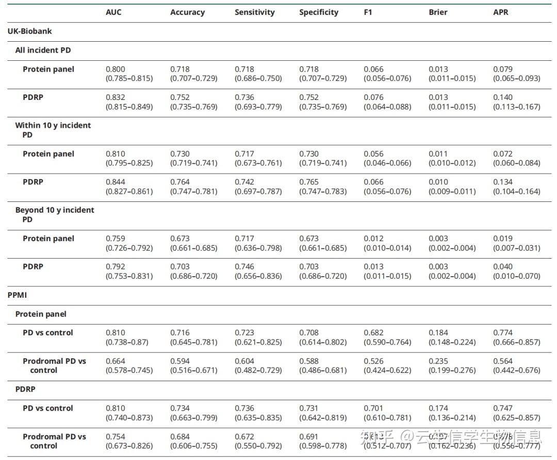Viewport: 557px width, 460px height.
Task: Select the Brier column header
Action: 438,12
